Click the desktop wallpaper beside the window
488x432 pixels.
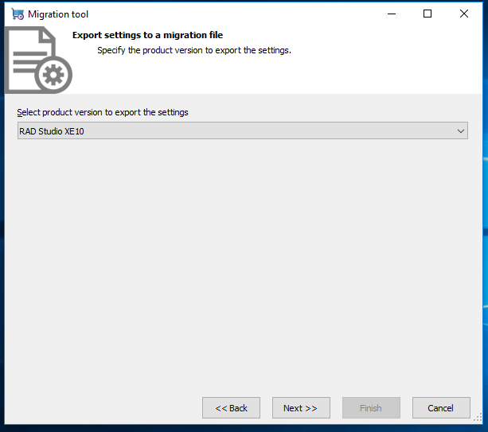[486, 218]
